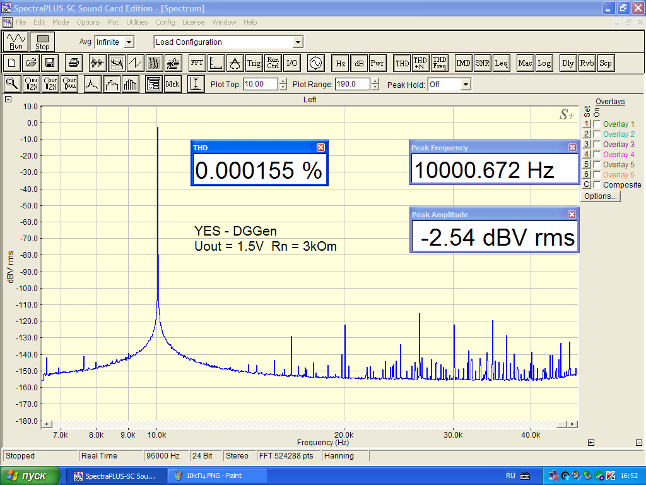Switch to the 10кГц.PNG Paint taskbar window
This screenshot has height=485, width=646.
point(218,476)
